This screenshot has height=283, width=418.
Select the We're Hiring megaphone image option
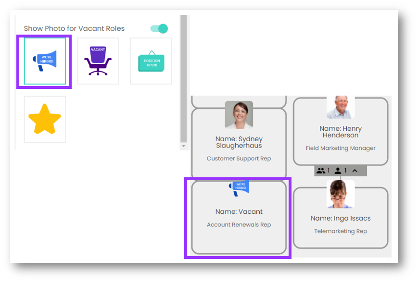45,61
